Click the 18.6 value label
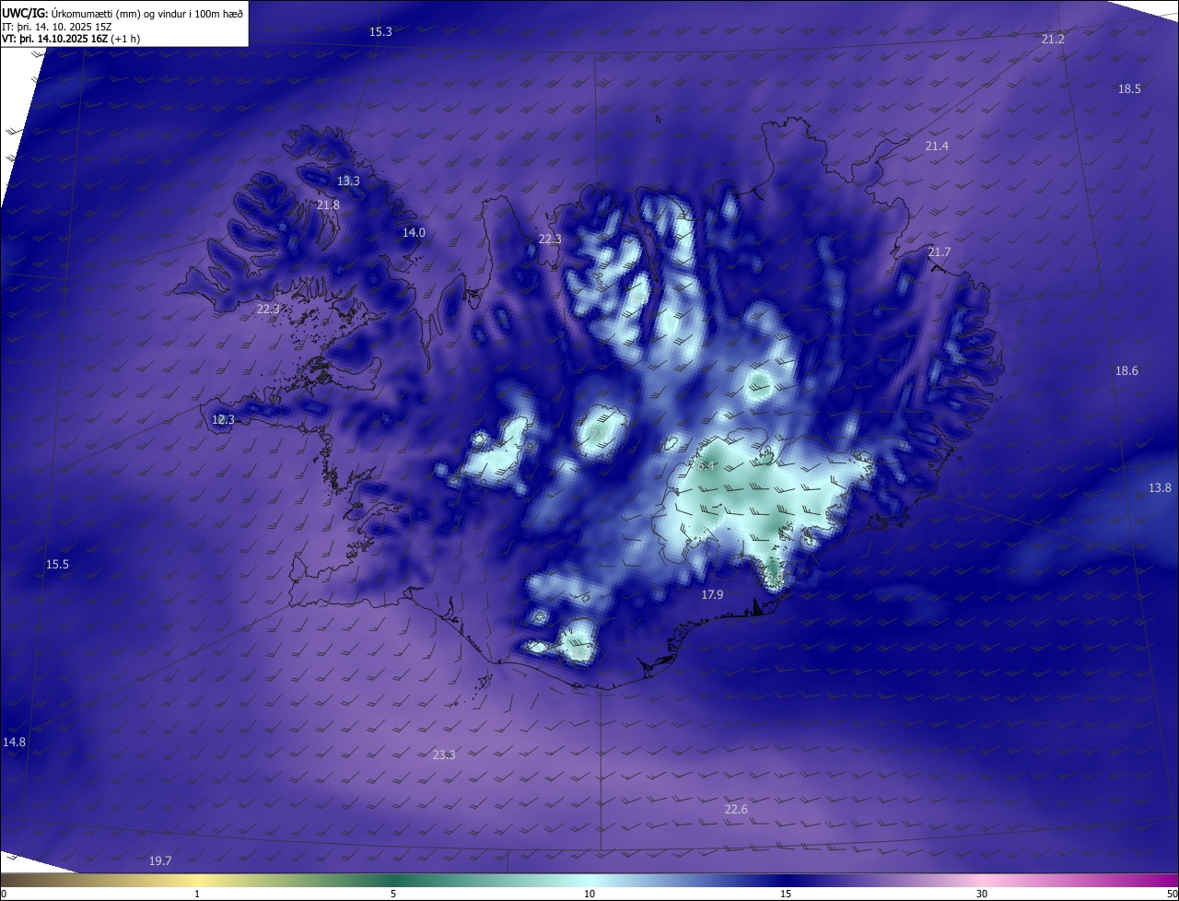The image size is (1179, 901). tap(1126, 371)
